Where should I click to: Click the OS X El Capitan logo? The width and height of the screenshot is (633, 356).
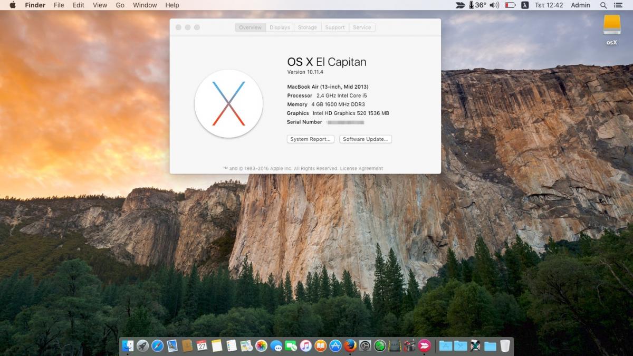228,103
